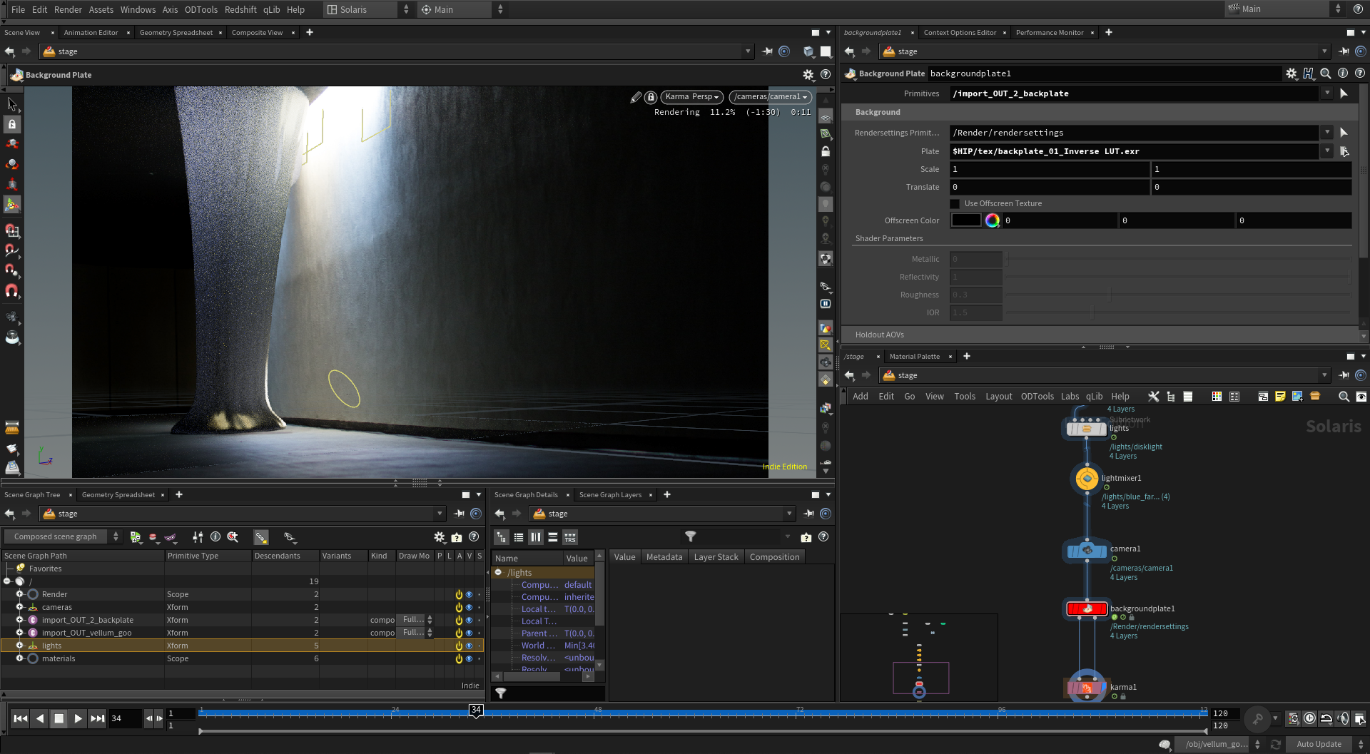Toggle activation power icon for Render prim
This screenshot has width=1370, height=754.
click(x=459, y=595)
